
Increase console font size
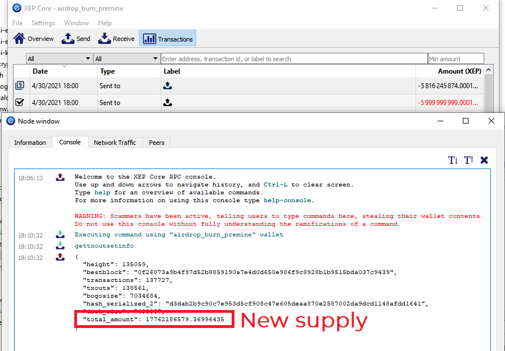click(468, 160)
